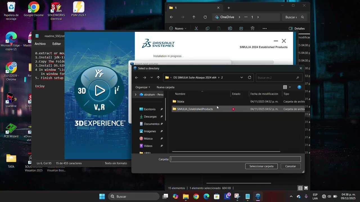Go up one folder in directory dialog
Screen dimensions: 360x202
coord(158,78)
